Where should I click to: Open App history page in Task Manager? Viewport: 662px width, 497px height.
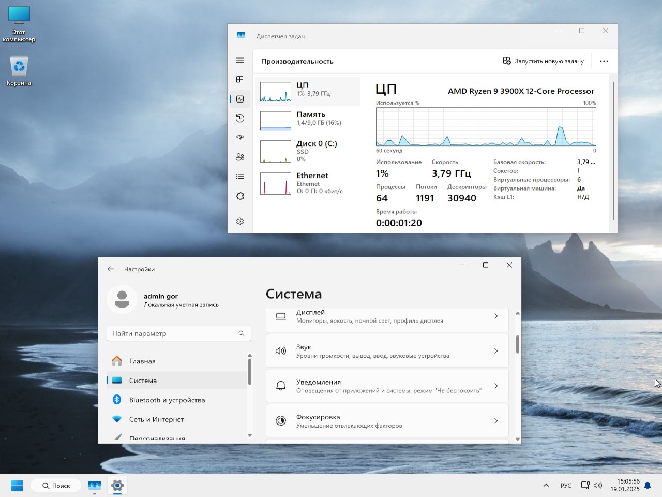click(240, 119)
